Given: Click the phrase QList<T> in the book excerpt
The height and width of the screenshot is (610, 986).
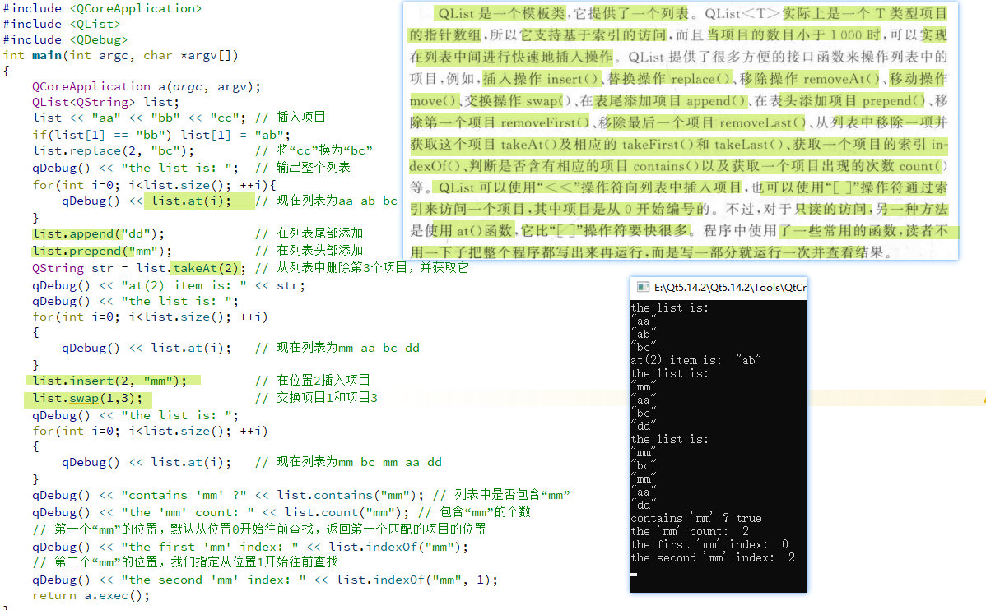Looking at the screenshot, I should coord(742,14).
